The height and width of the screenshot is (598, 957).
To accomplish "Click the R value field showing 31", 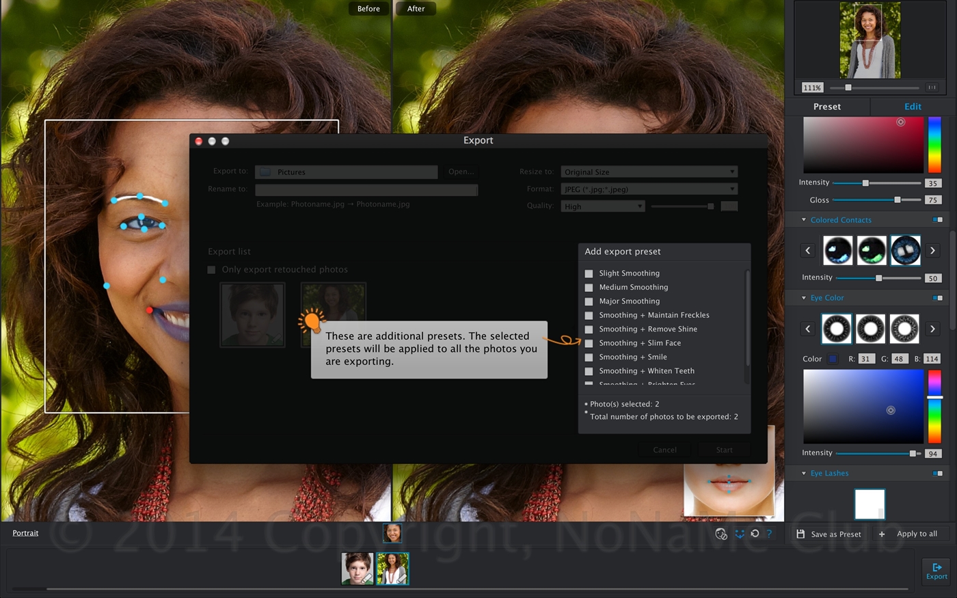I will (x=866, y=359).
